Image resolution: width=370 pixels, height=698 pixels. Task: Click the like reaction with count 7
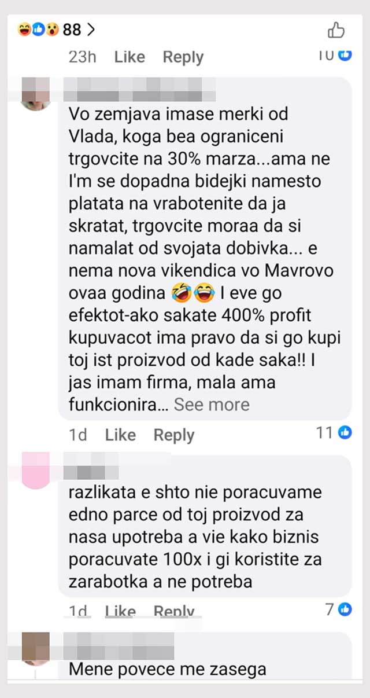tap(339, 609)
